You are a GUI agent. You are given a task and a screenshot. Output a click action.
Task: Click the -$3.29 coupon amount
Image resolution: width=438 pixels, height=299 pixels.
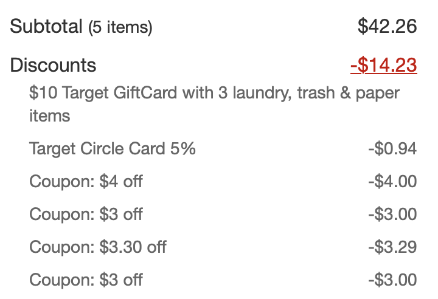click(x=392, y=247)
